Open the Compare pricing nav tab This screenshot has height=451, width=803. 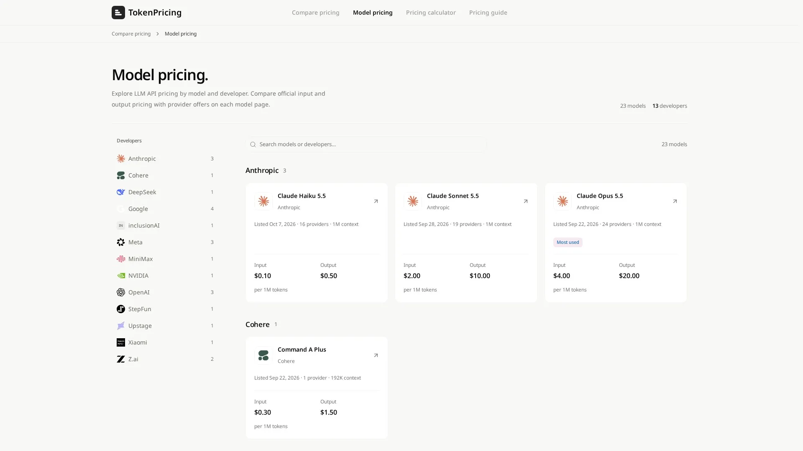[315, 13]
